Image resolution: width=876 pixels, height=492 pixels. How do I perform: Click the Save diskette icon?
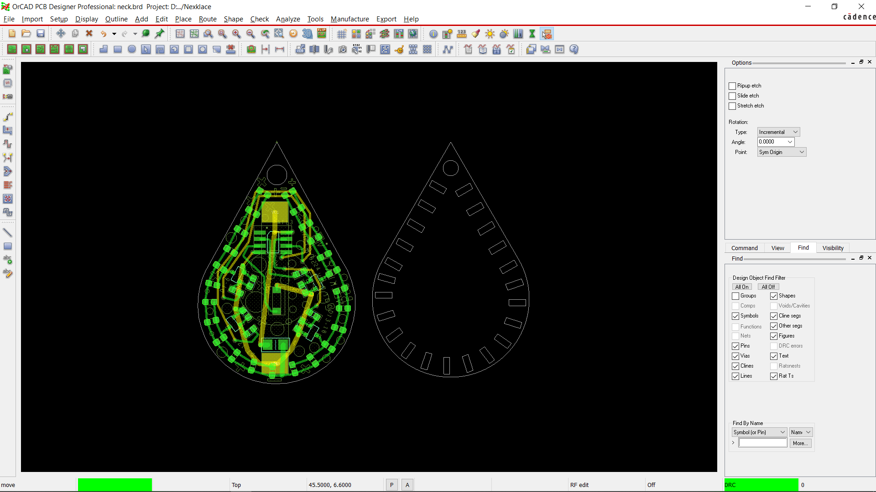click(41, 34)
